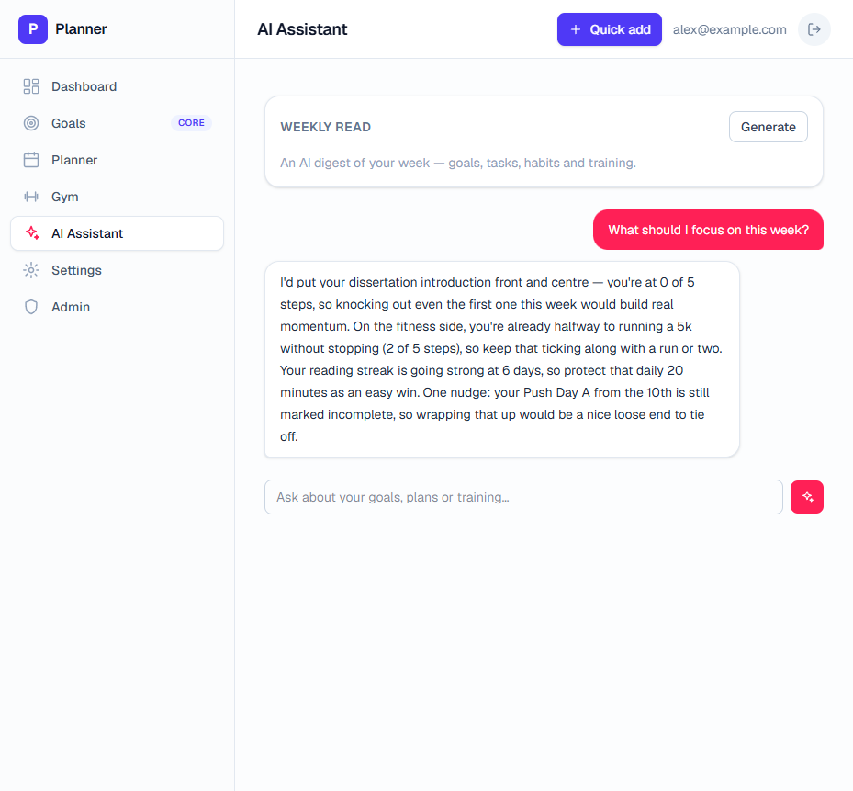Click the Generate weekly read button
This screenshot has width=853, height=791.
(769, 127)
